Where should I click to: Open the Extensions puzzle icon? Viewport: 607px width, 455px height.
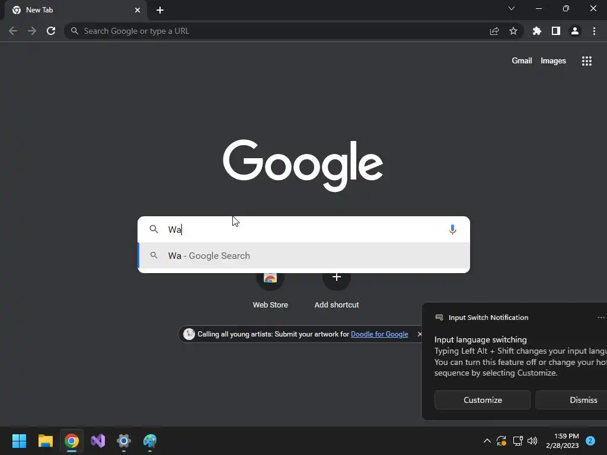point(537,31)
